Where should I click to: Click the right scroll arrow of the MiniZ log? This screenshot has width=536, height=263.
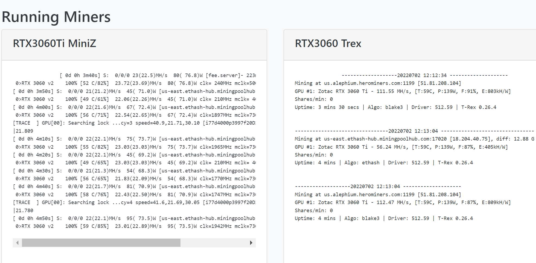pos(251,243)
